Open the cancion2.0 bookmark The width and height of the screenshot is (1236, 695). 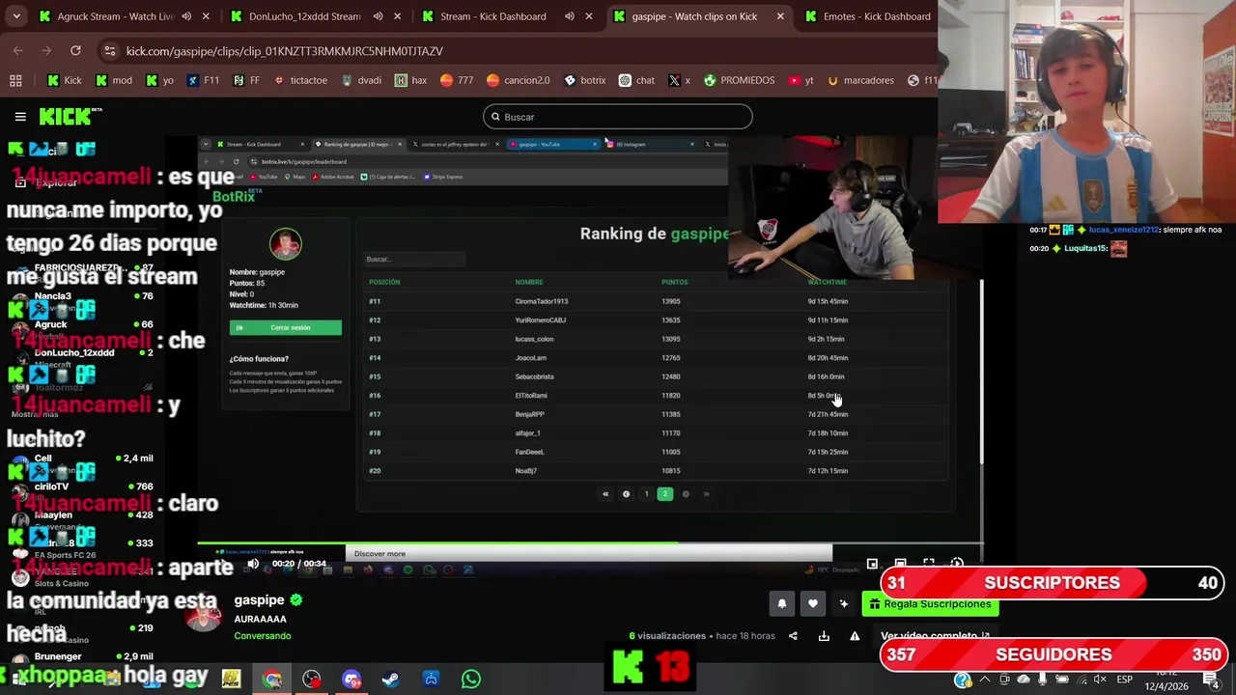pos(518,80)
